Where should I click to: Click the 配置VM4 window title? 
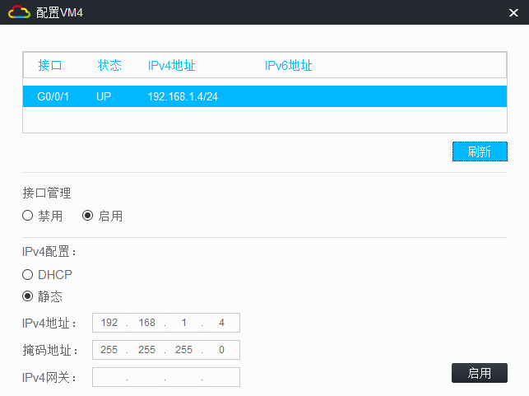point(59,12)
